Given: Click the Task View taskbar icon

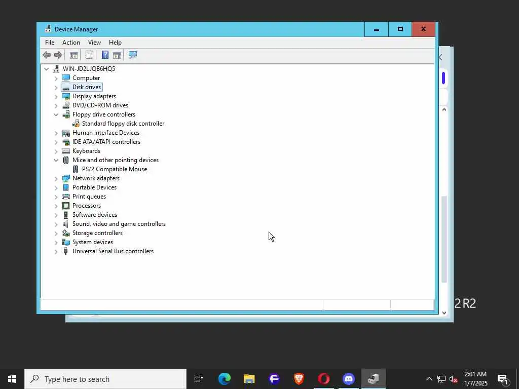Looking at the screenshot, I should pyautogui.click(x=199, y=379).
